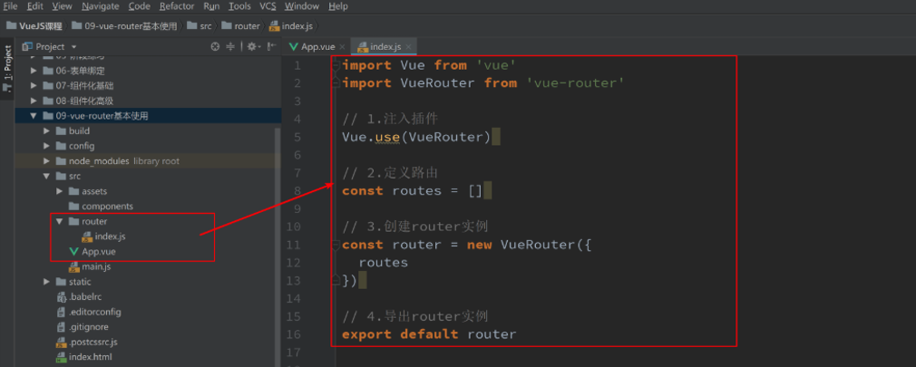This screenshot has width=916, height=367.
Task: Open the Edit menu
Action: 35,6
